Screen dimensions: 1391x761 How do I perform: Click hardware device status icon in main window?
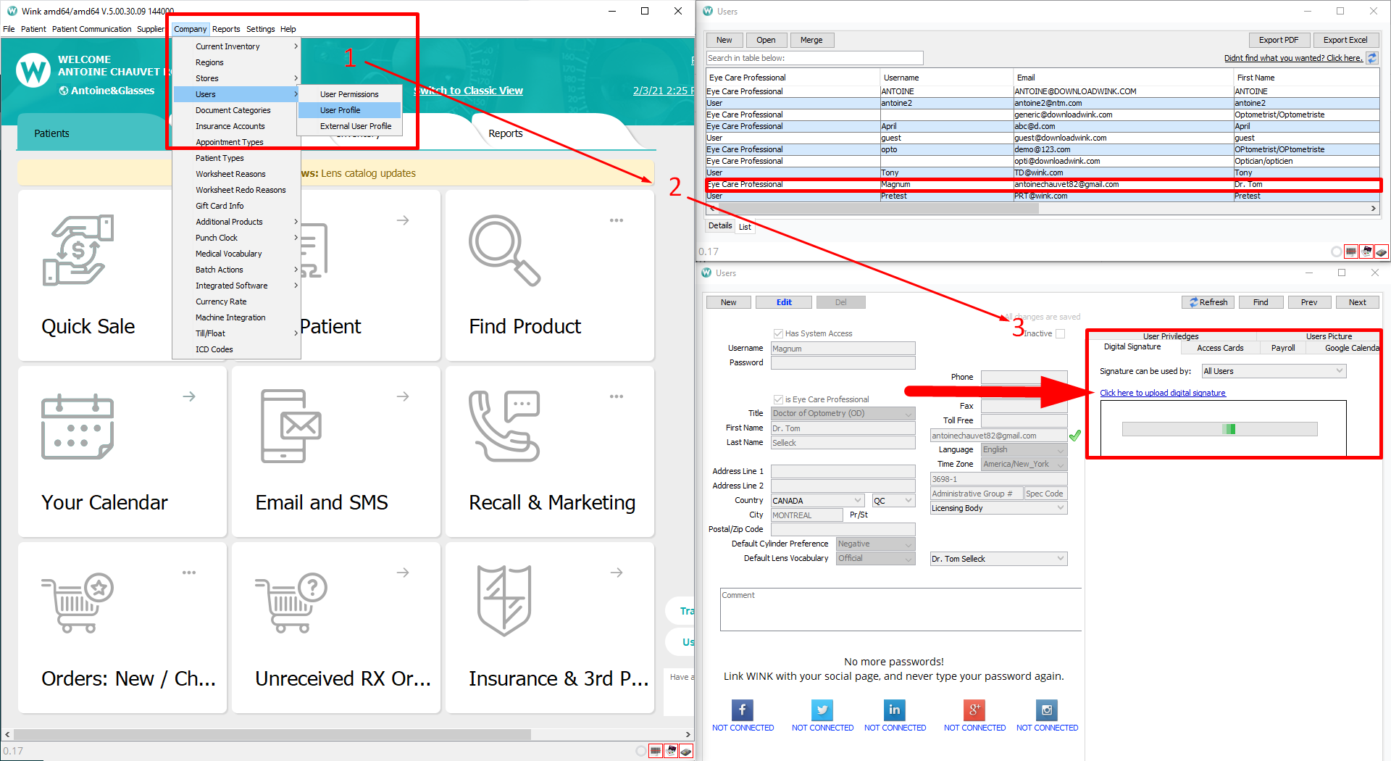(686, 751)
